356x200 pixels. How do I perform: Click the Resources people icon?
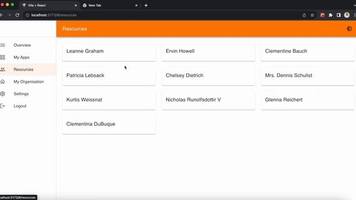click(2, 69)
